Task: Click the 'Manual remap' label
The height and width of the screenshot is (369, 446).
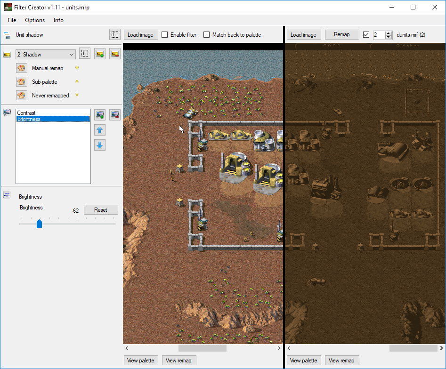Action: (48, 68)
